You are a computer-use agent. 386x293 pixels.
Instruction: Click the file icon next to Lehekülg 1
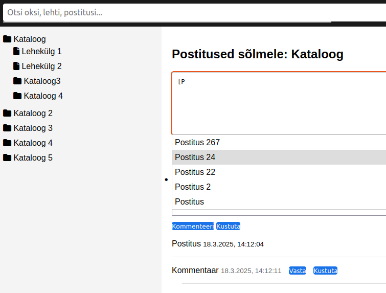coord(16,51)
